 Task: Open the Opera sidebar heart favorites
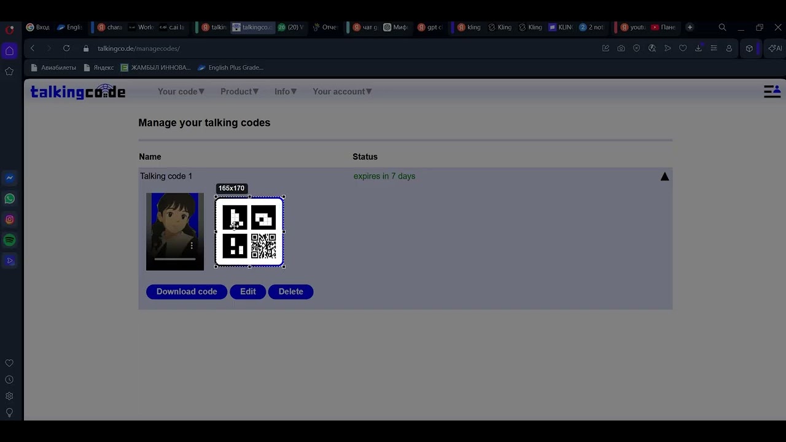[x=9, y=363]
